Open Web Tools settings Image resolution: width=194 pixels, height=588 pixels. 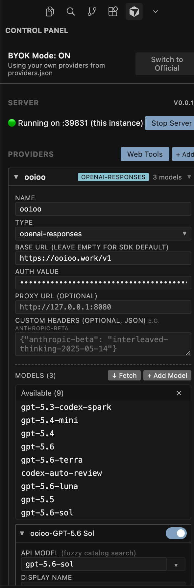tap(145, 154)
